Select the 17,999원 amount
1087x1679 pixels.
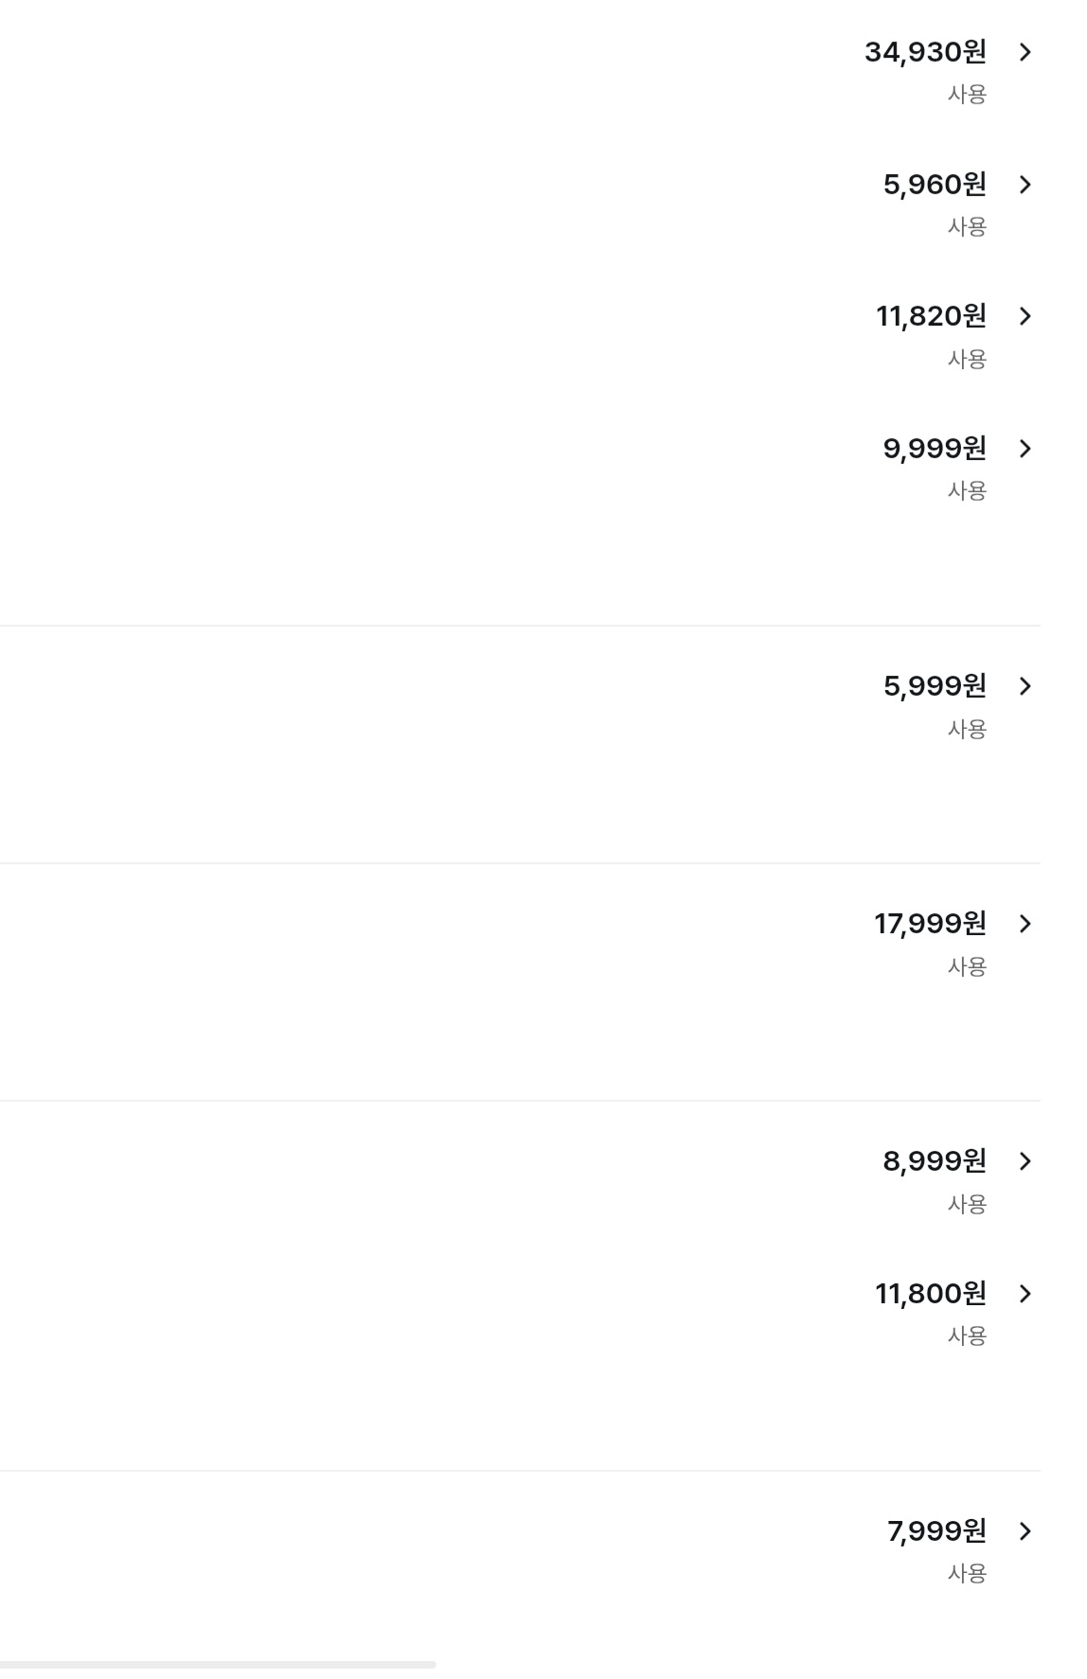[x=930, y=924]
